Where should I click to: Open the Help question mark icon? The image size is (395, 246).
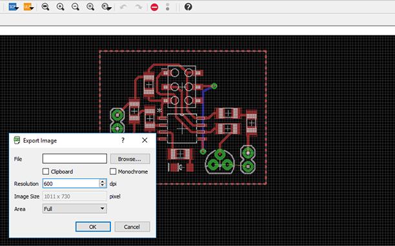coord(188,7)
